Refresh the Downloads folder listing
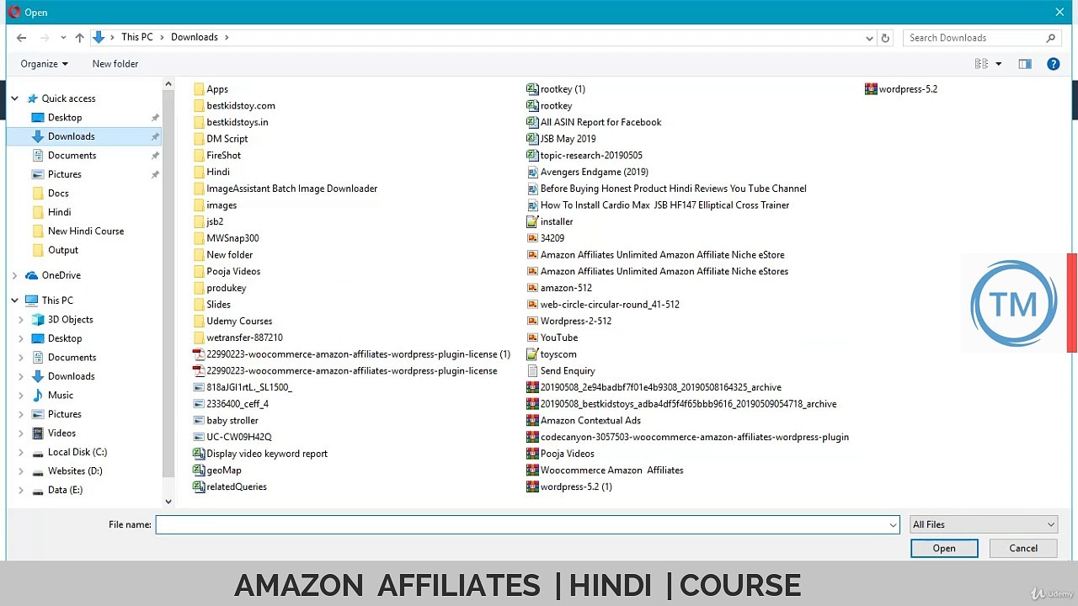This screenshot has height=606, width=1078. tap(885, 38)
